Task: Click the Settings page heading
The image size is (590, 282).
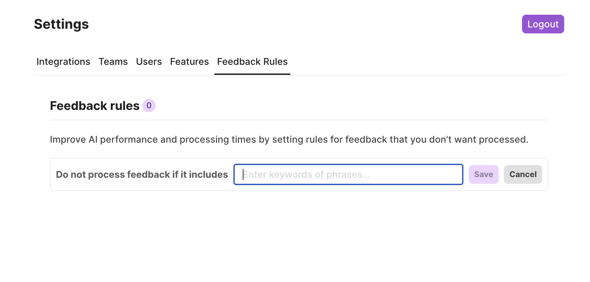Action: click(61, 24)
